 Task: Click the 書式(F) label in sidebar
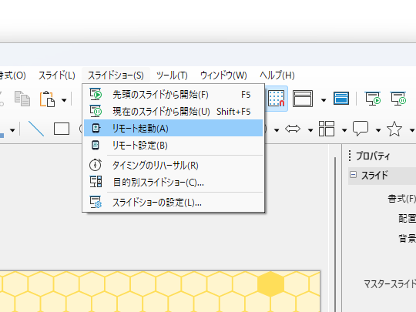pyautogui.click(x=401, y=199)
